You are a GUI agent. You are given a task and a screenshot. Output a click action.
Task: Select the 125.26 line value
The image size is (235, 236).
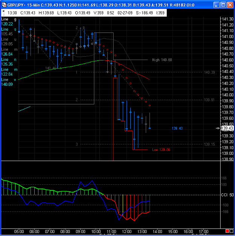[x=7, y=64]
